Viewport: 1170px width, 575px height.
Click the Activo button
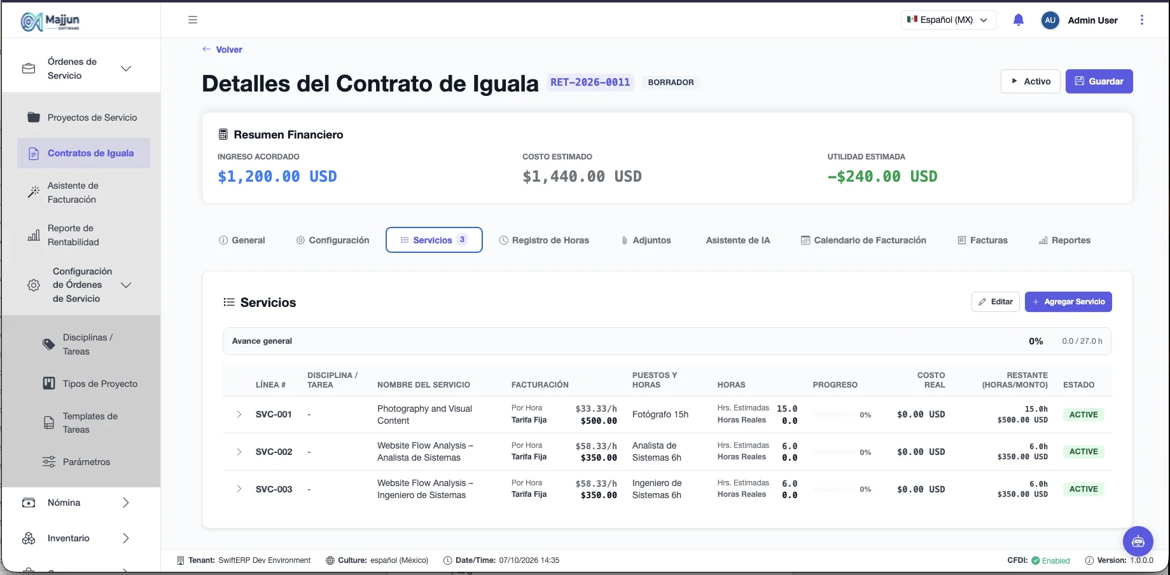point(1031,81)
